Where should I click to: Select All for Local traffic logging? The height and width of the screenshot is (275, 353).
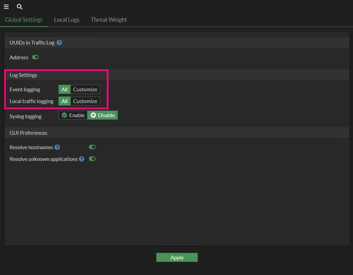click(x=64, y=101)
